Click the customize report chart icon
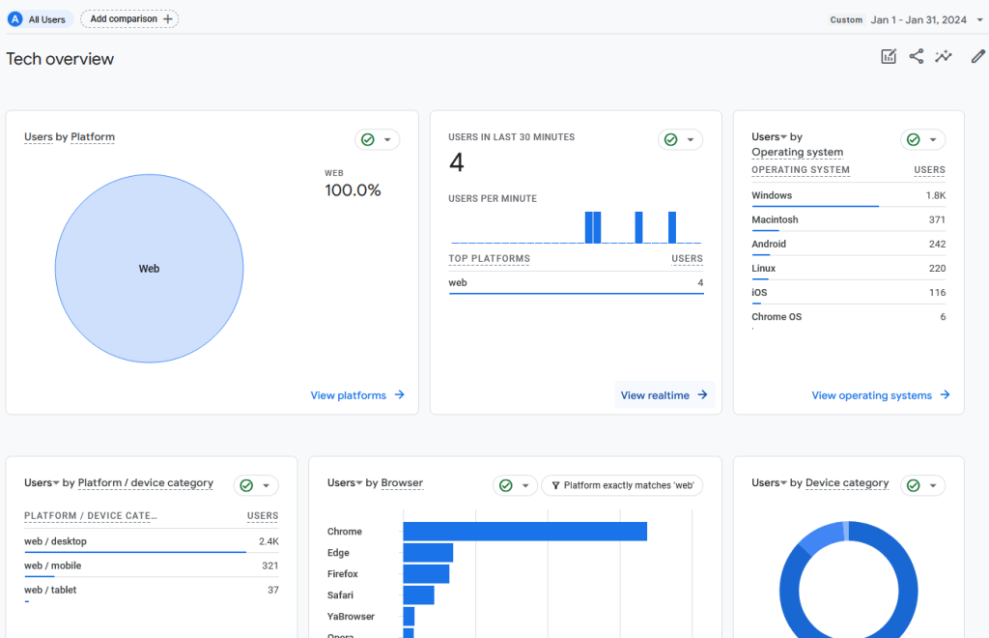This screenshot has height=638, width=989. pyautogui.click(x=889, y=57)
